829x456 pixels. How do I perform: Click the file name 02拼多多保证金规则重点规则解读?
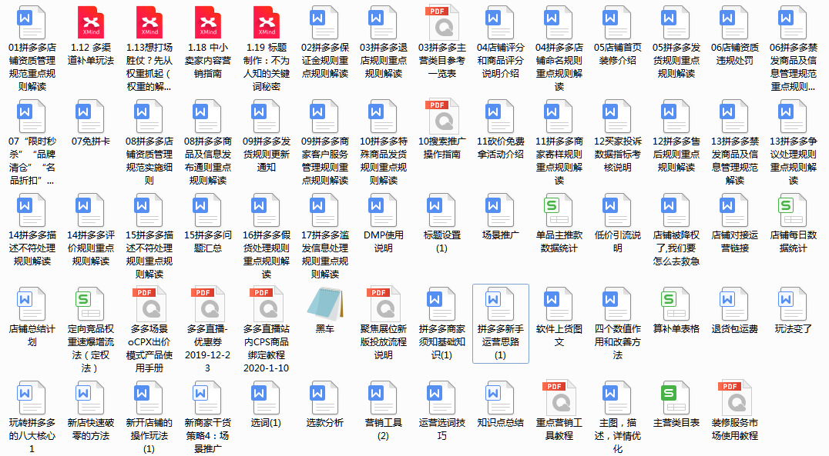(x=324, y=60)
